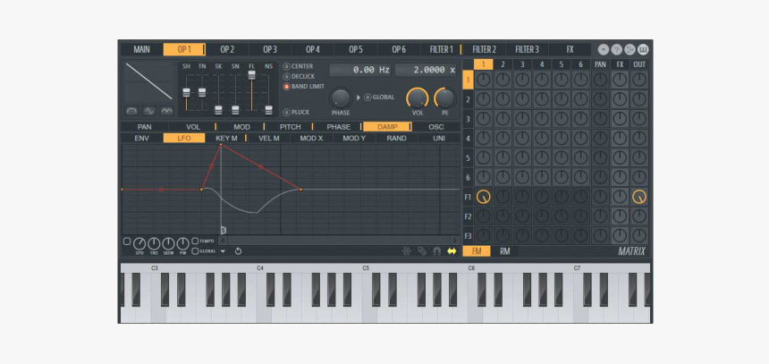Click the FL slider handle

(x=251, y=74)
